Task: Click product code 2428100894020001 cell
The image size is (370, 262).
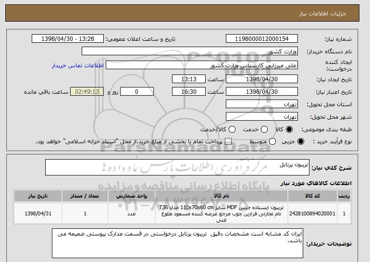Action: pos(312,213)
